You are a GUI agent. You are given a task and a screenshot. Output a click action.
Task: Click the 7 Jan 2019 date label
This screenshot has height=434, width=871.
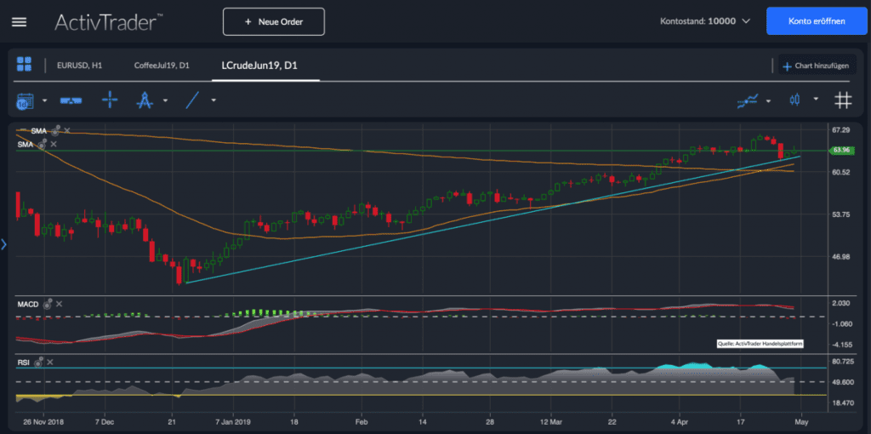(x=233, y=420)
